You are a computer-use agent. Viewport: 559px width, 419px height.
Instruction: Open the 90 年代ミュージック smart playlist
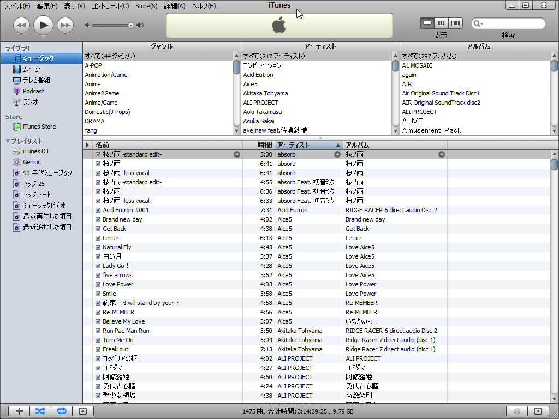tap(41, 173)
